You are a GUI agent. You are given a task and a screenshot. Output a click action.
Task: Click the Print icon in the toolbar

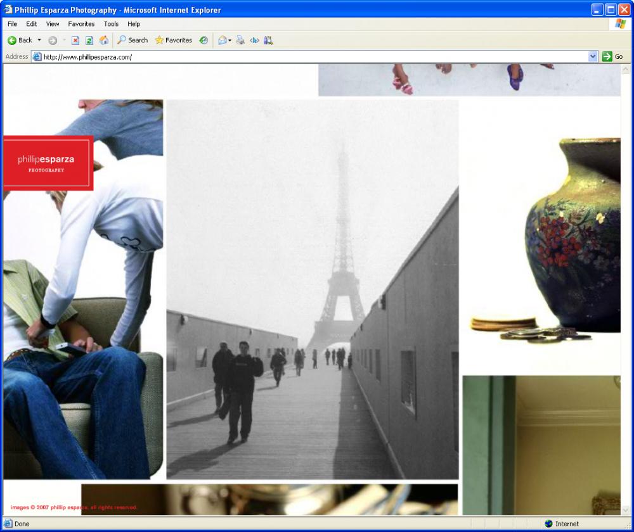pos(240,40)
